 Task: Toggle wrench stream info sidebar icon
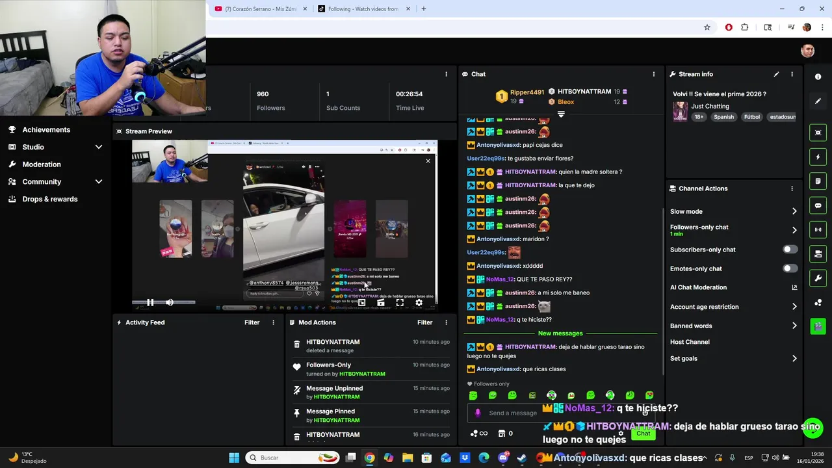click(x=818, y=278)
